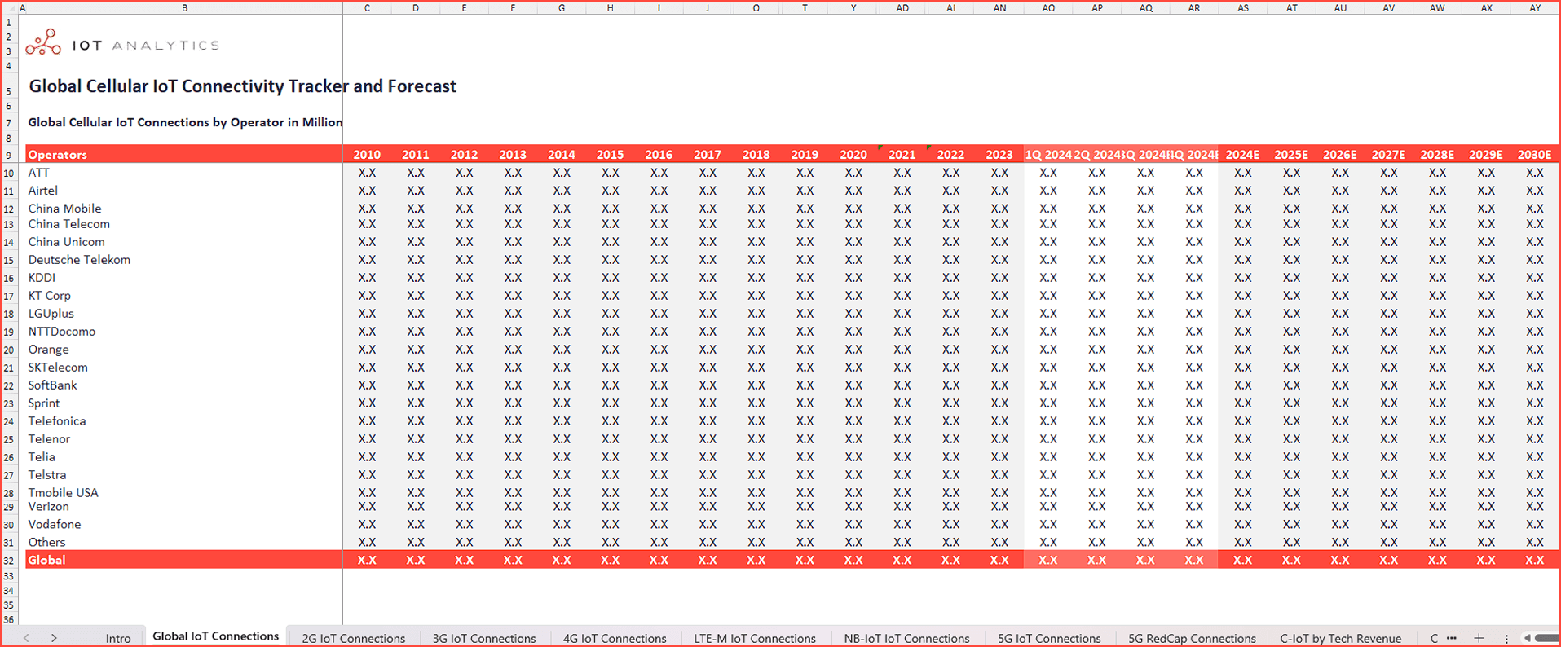Image resolution: width=1561 pixels, height=647 pixels.
Task: Click the Operators header cell
Action: coord(184,154)
